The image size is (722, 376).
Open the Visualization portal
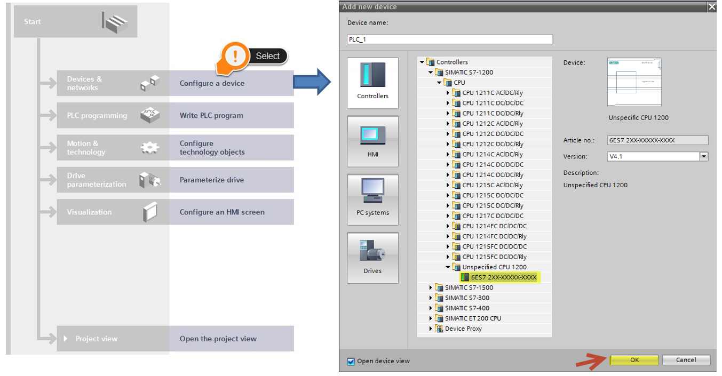point(113,212)
